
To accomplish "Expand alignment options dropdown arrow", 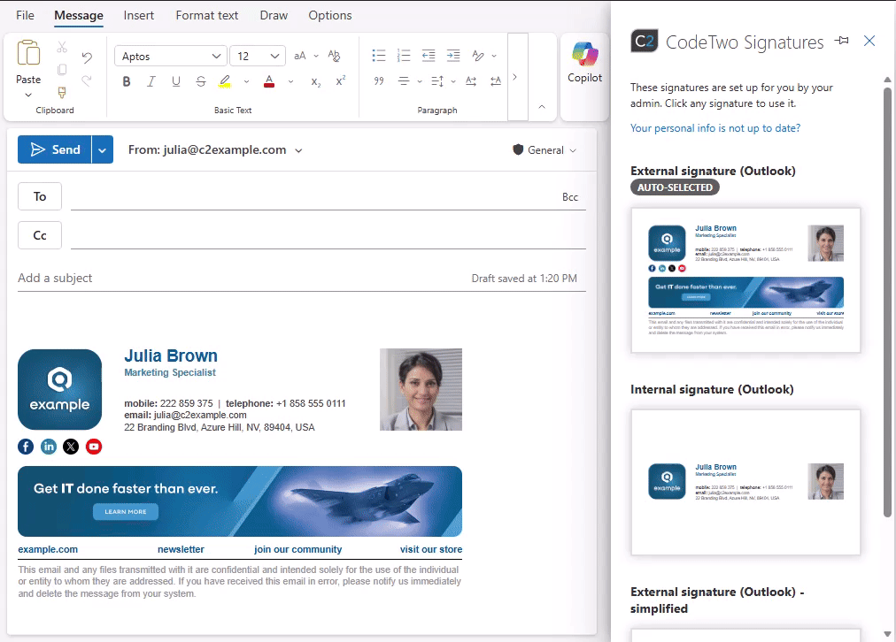I will pyautogui.click(x=420, y=81).
